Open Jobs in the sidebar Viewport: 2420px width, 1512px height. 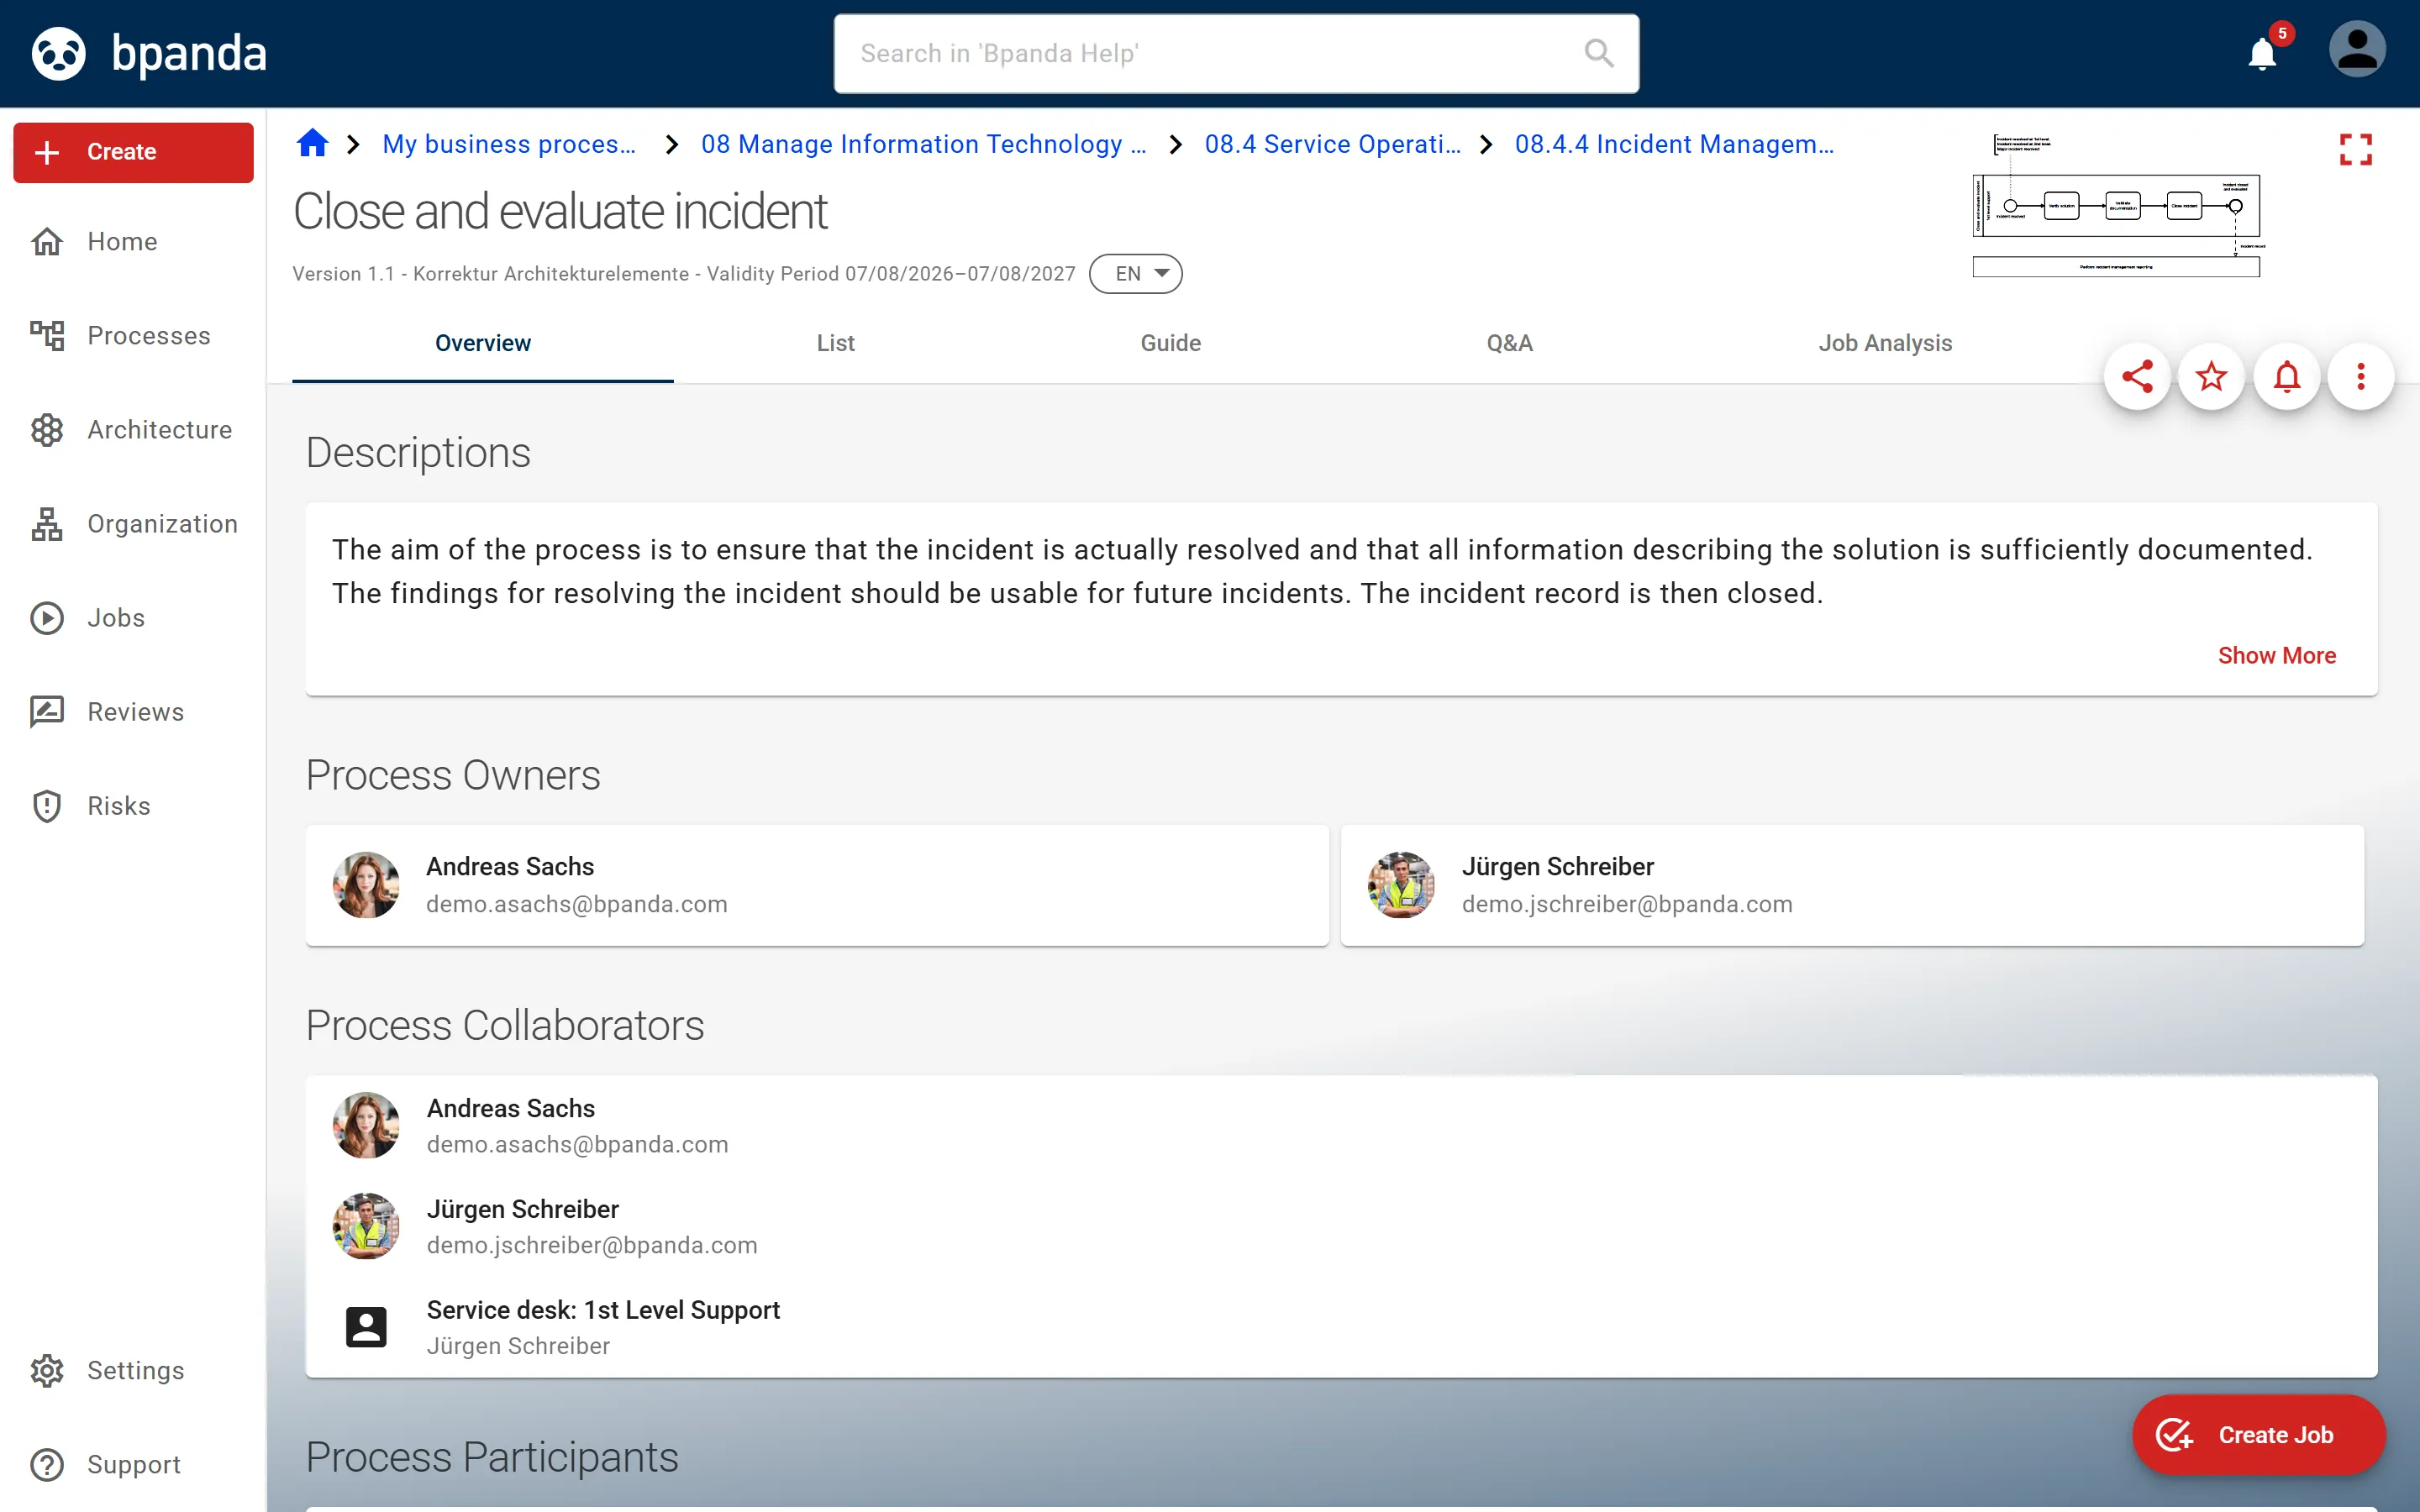click(133, 617)
